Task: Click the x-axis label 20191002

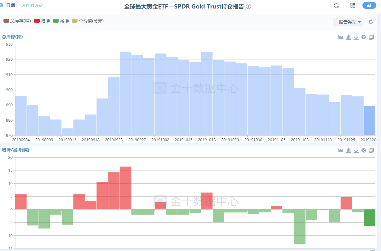Action: click(x=160, y=140)
